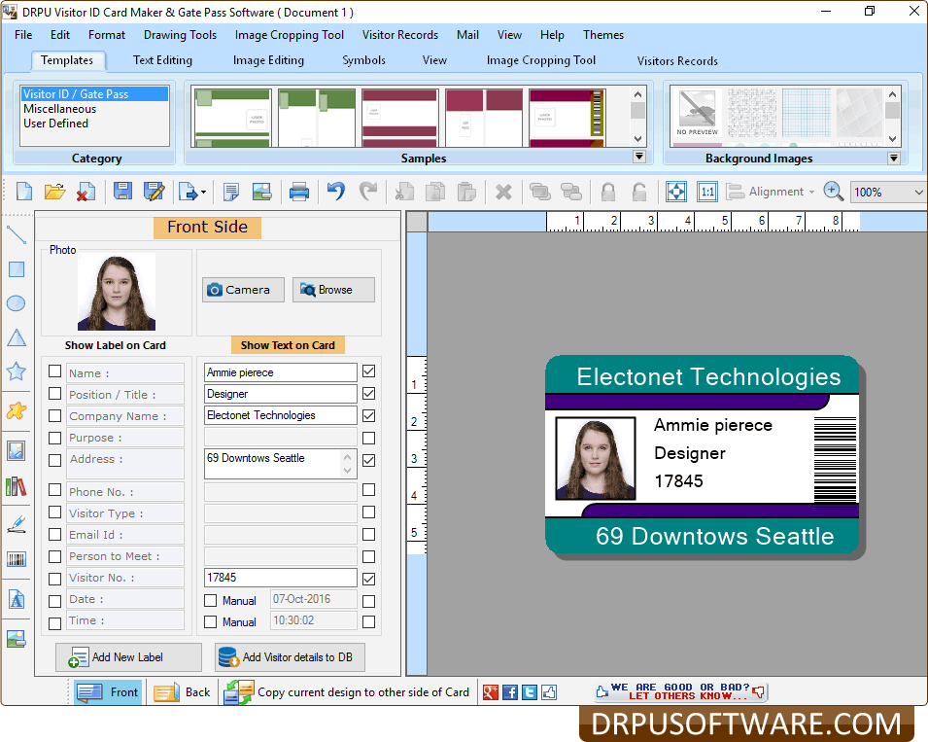
Task: Click the 1:1 zoom icon
Action: pyautogui.click(x=707, y=192)
